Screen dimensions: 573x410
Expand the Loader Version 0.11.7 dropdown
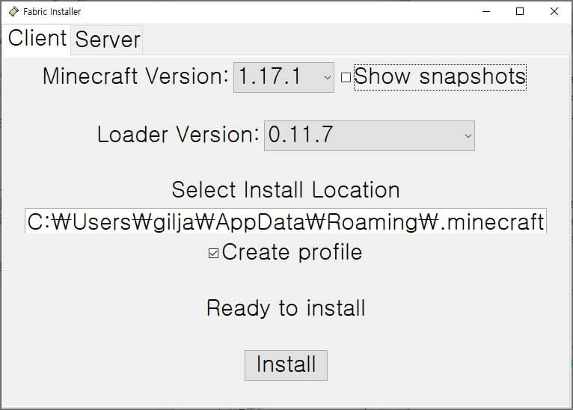370,135
